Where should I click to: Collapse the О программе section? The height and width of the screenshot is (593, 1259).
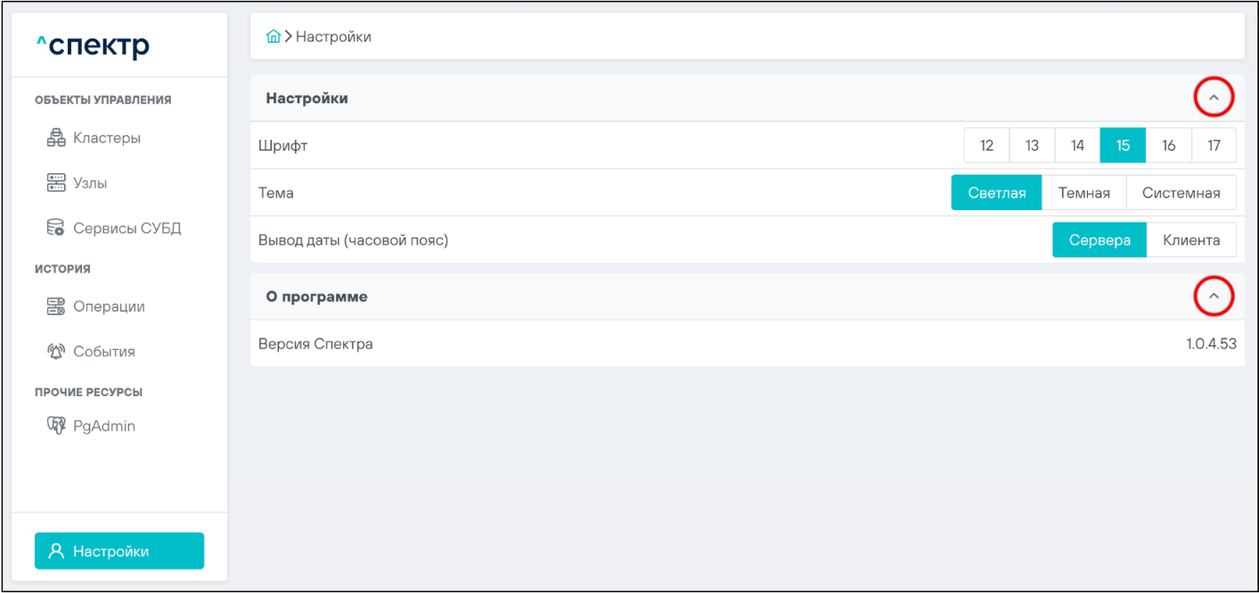tap(1213, 296)
